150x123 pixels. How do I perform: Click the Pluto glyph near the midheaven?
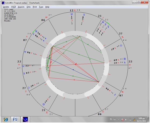point(84,15)
